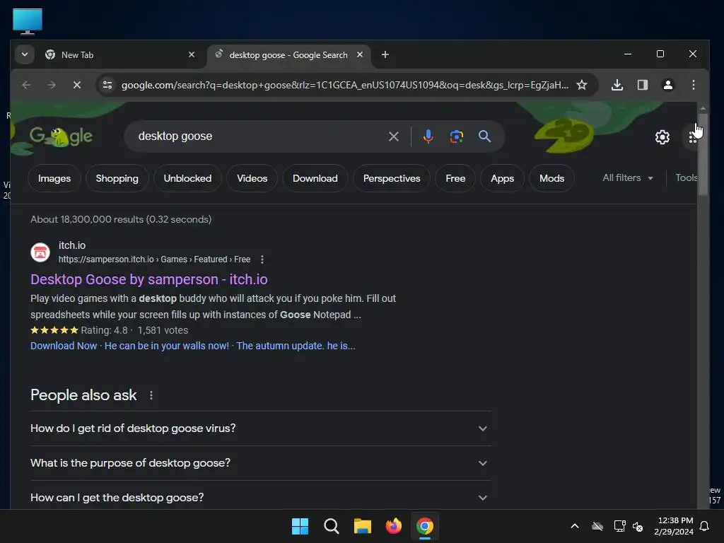The image size is (724, 543).
Task: Open The autumn update sitelink
Action: pyautogui.click(x=296, y=346)
